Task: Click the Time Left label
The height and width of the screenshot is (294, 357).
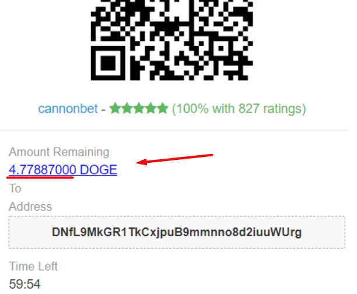Action: pyautogui.click(x=33, y=267)
